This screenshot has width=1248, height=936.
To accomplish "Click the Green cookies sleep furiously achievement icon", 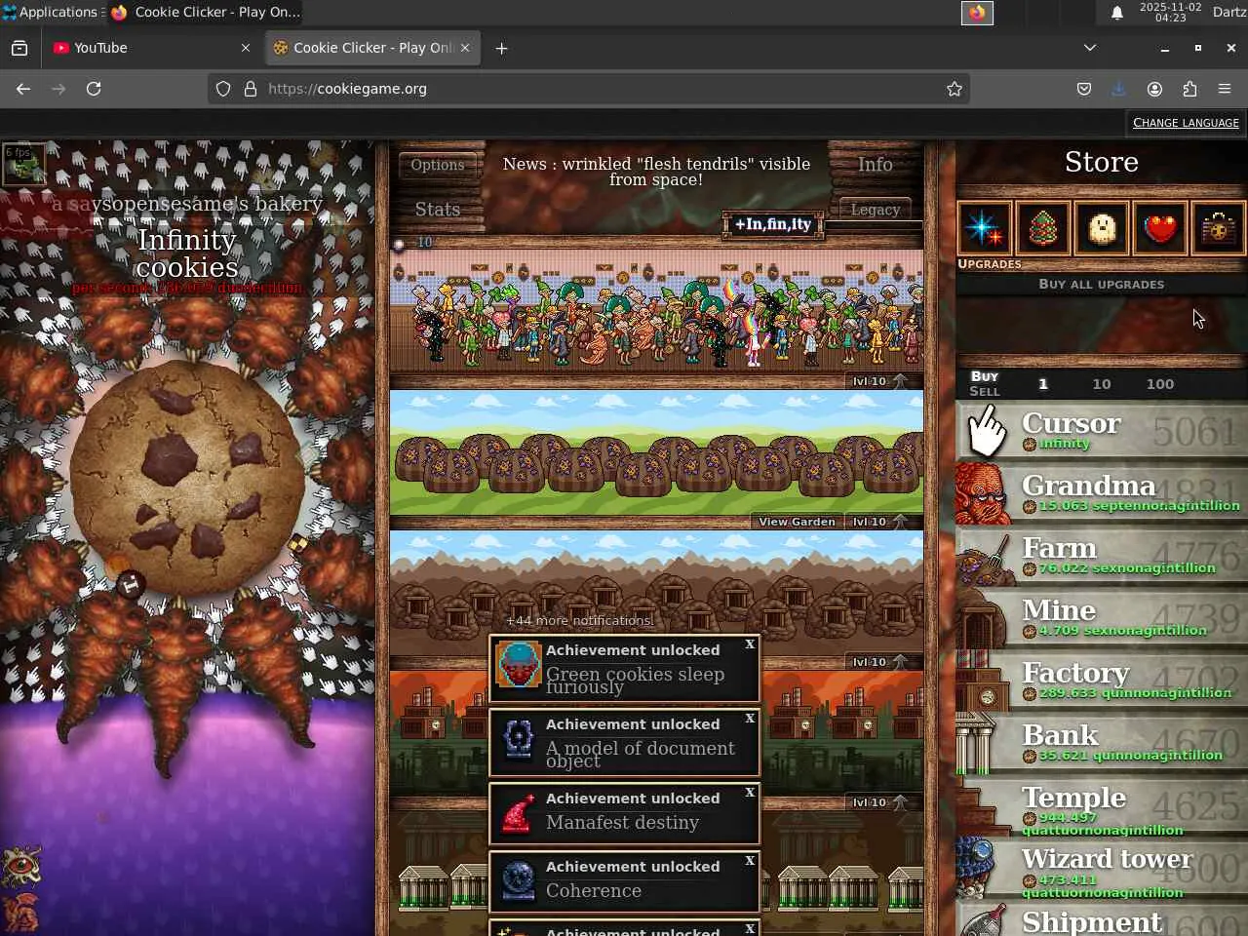I will click(x=518, y=666).
